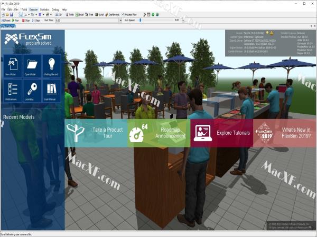
Task: Open the Process Flow toolbar menu
Action: coord(129,15)
